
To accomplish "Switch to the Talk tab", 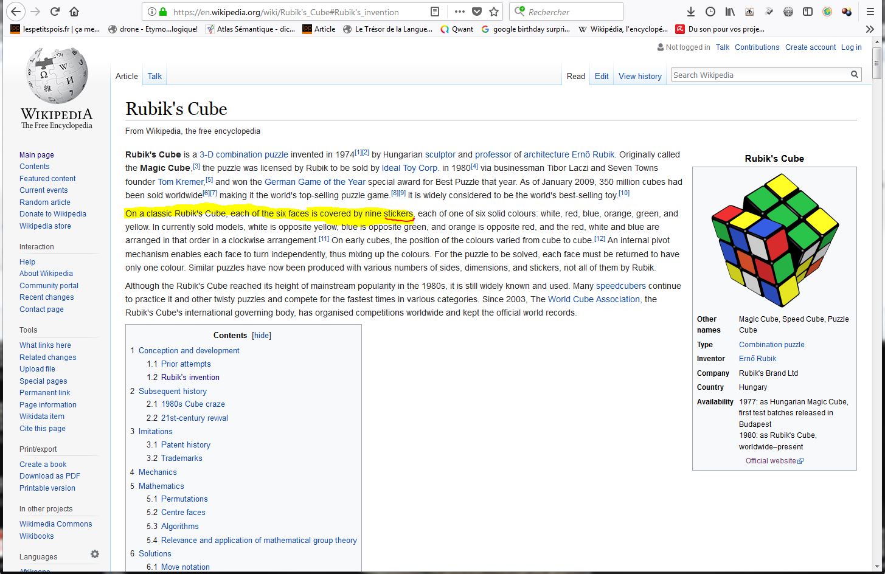I will (x=154, y=76).
